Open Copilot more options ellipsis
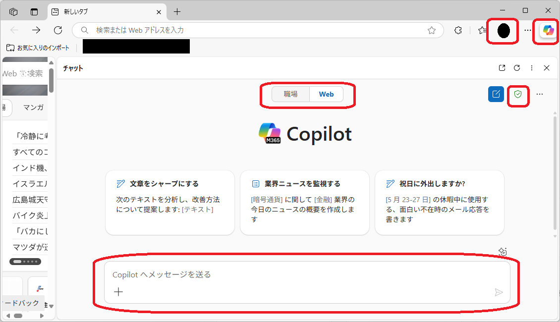This screenshot has width=560, height=322. point(540,94)
